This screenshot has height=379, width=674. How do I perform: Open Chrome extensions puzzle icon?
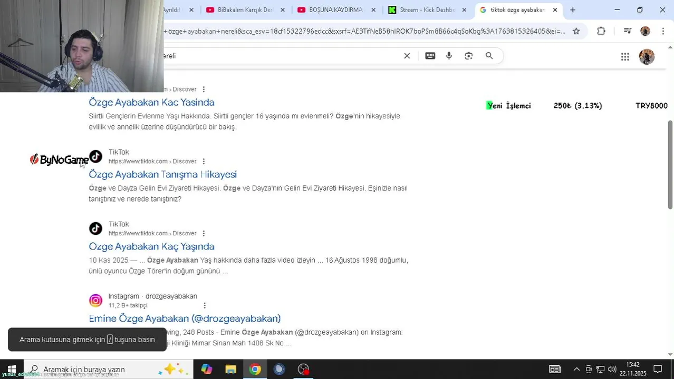(x=601, y=31)
